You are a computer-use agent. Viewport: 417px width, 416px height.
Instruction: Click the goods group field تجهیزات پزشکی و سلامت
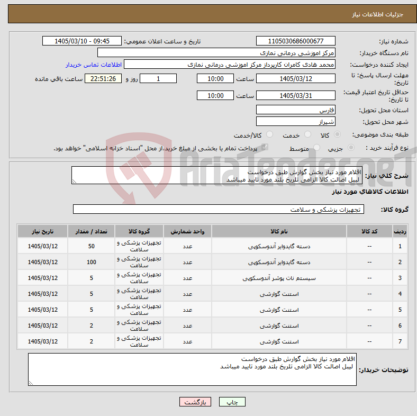pyautogui.click(x=219, y=210)
